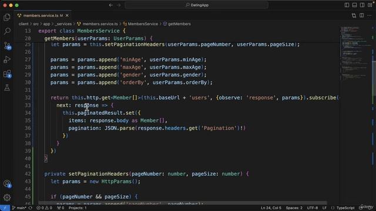Click the 'minAge' string on line 27

(x=132, y=60)
